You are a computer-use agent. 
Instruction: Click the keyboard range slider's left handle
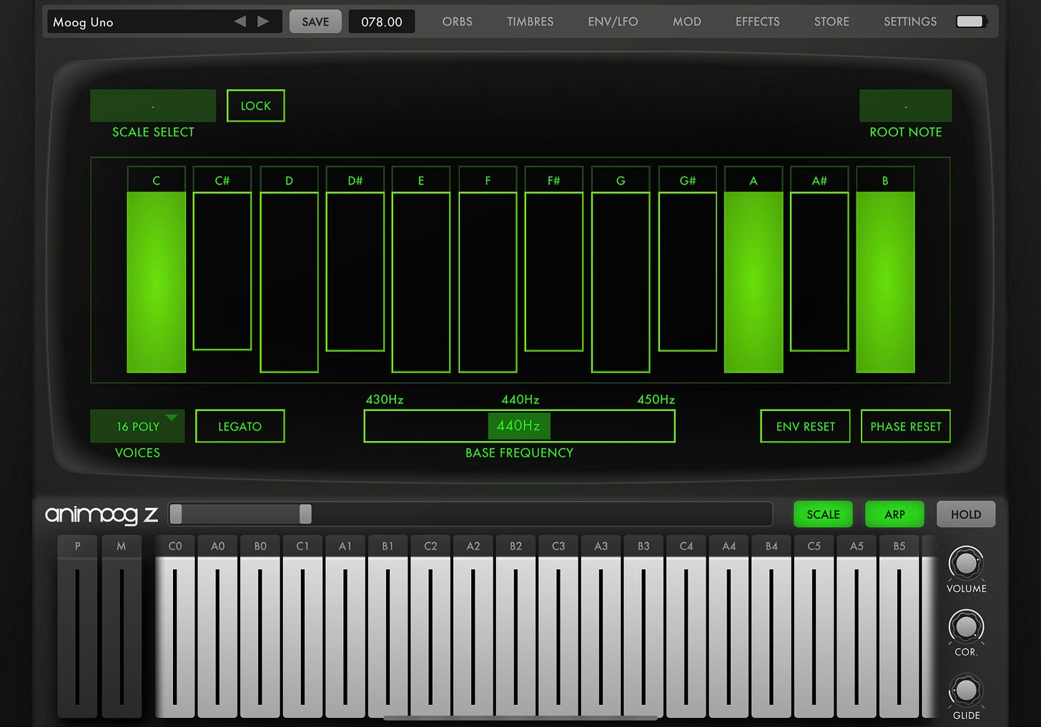pos(176,514)
